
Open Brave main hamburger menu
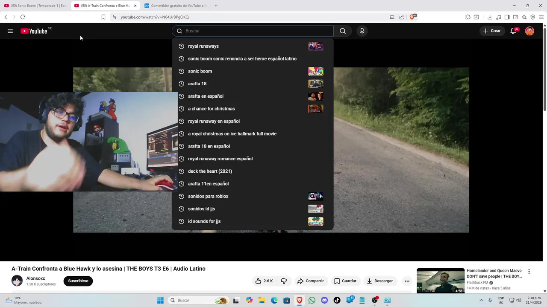tap(542, 17)
